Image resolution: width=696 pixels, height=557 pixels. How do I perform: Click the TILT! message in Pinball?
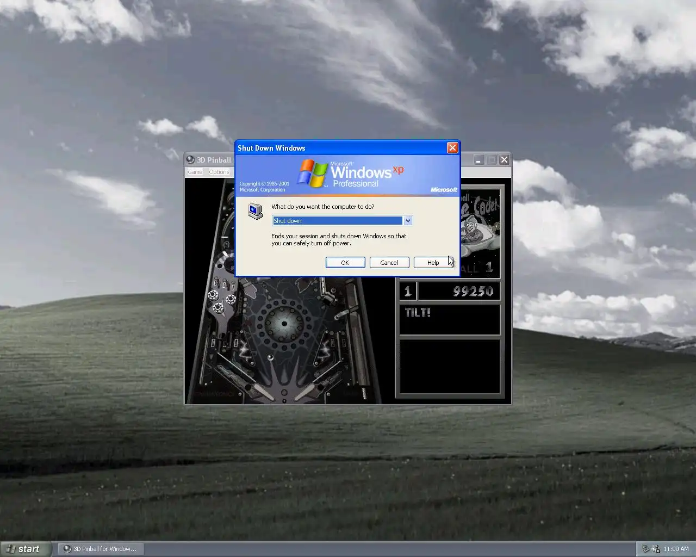[x=418, y=312]
